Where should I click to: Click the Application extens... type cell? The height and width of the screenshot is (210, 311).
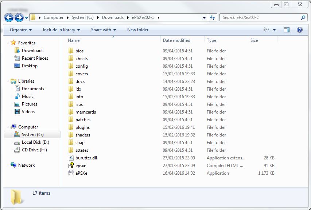(226, 158)
